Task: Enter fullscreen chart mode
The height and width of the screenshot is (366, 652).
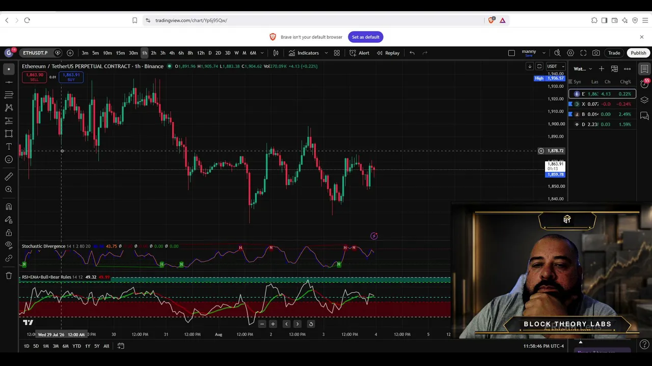Action: tap(583, 53)
